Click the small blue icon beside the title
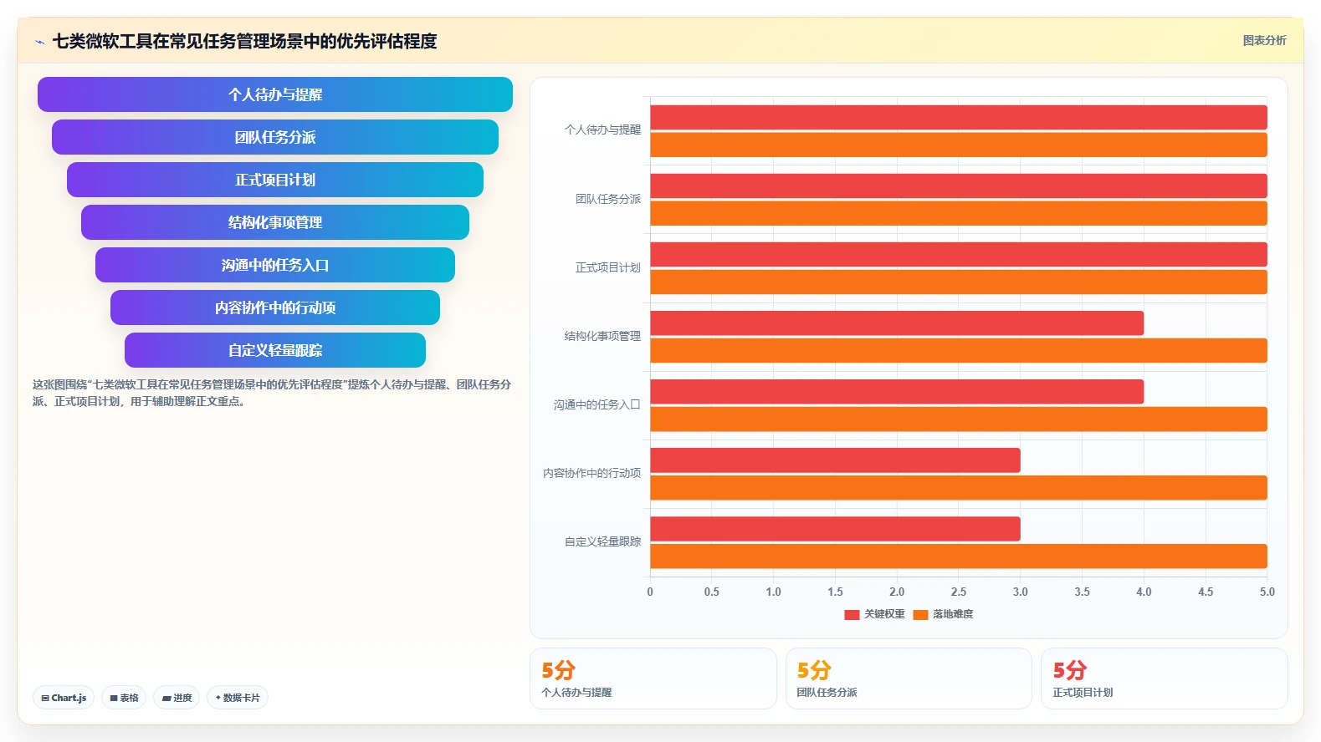Image resolution: width=1321 pixels, height=742 pixels. coord(39,42)
